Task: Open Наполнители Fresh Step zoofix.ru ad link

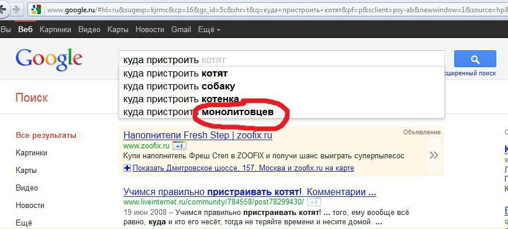Action: (x=198, y=135)
